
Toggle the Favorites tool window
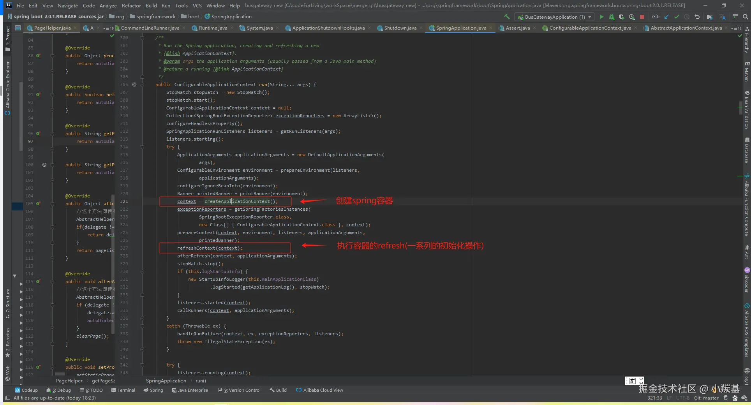click(8, 343)
